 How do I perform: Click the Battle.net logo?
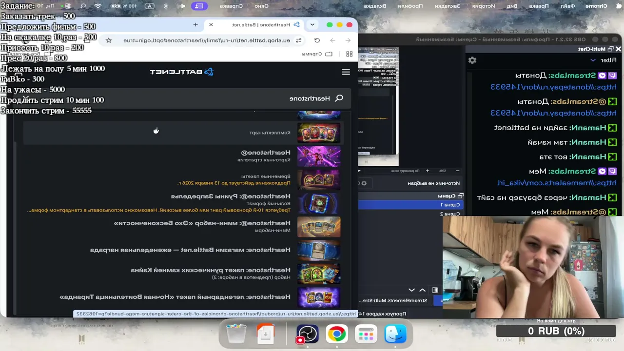click(x=182, y=72)
